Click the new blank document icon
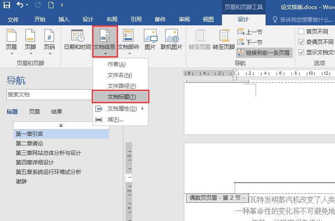The image size is (335, 221). coord(51,6)
